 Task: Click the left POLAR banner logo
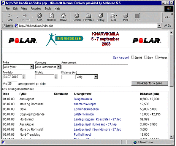coord(23,40)
